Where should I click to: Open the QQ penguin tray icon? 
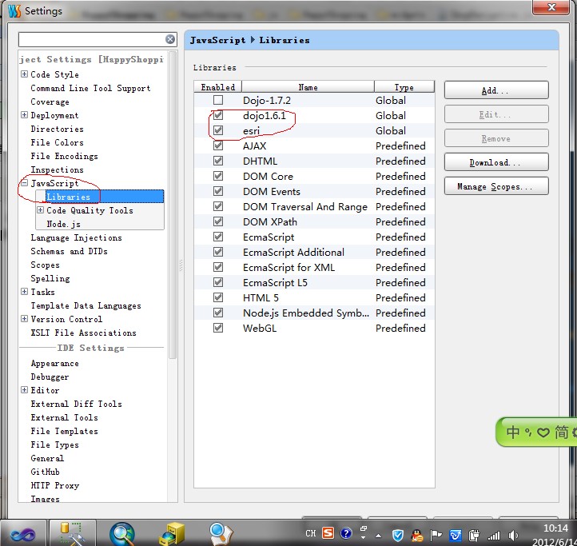[x=417, y=535]
